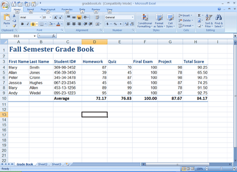
Task: Toggle Center alignment
Action: click(x=74, y=24)
